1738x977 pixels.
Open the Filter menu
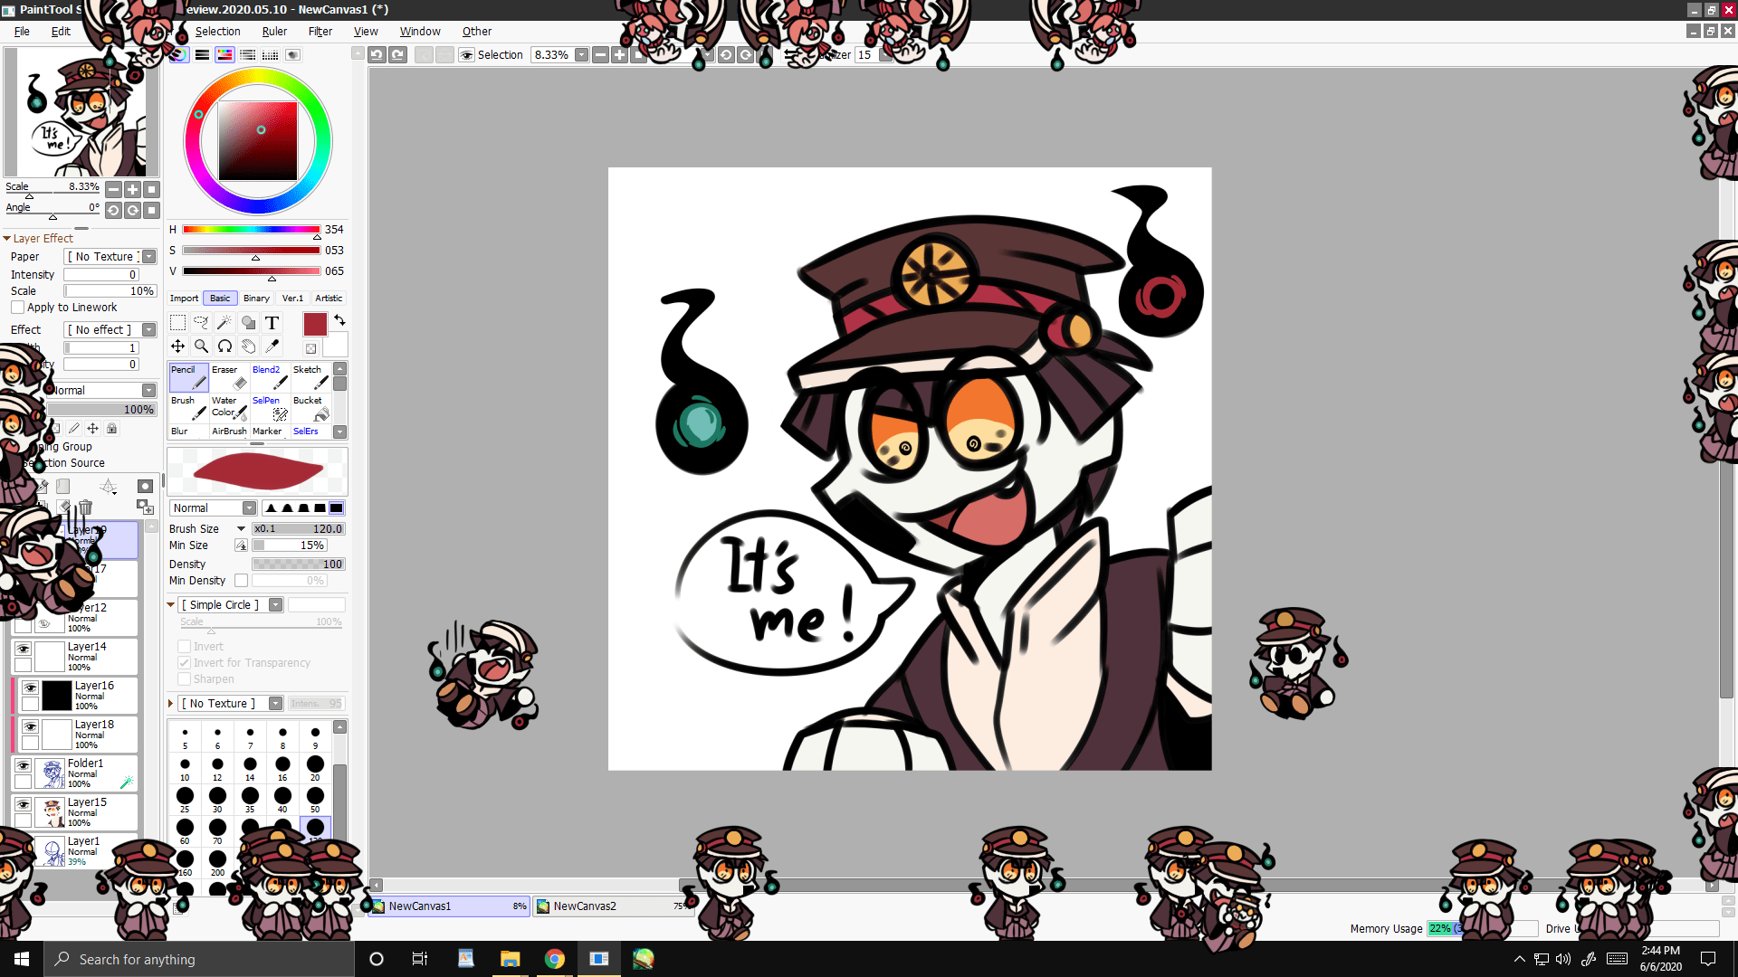[320, 31]
